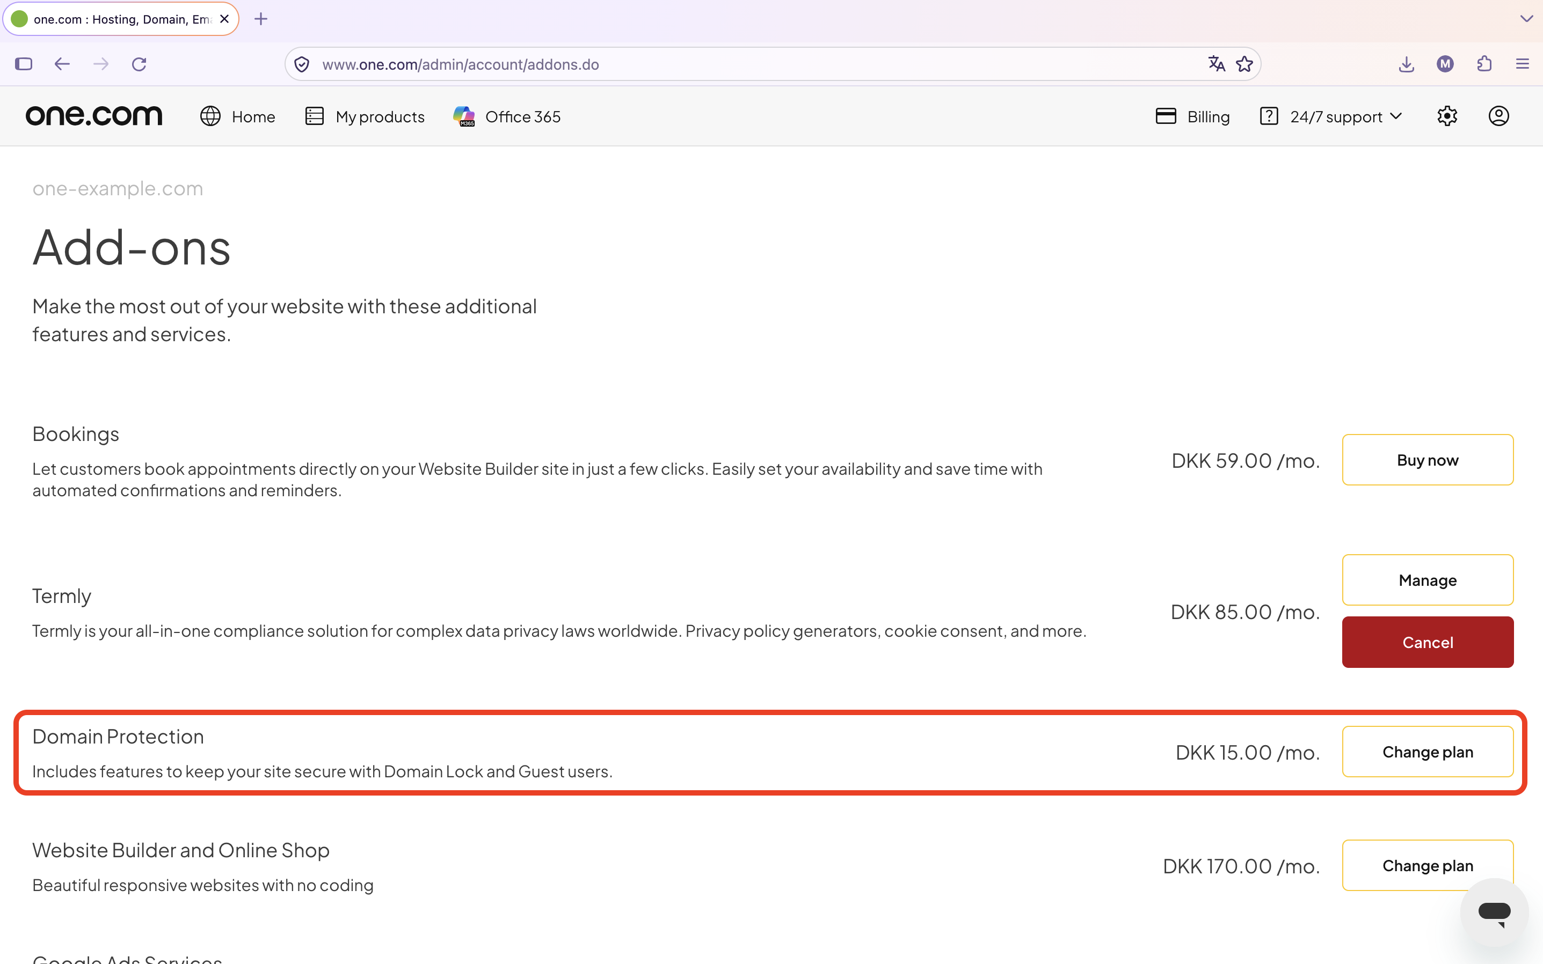This screenshot has height=964, width=1543.
Task: Buy now the Bookings add-on
Action: tap(1428, 460)
